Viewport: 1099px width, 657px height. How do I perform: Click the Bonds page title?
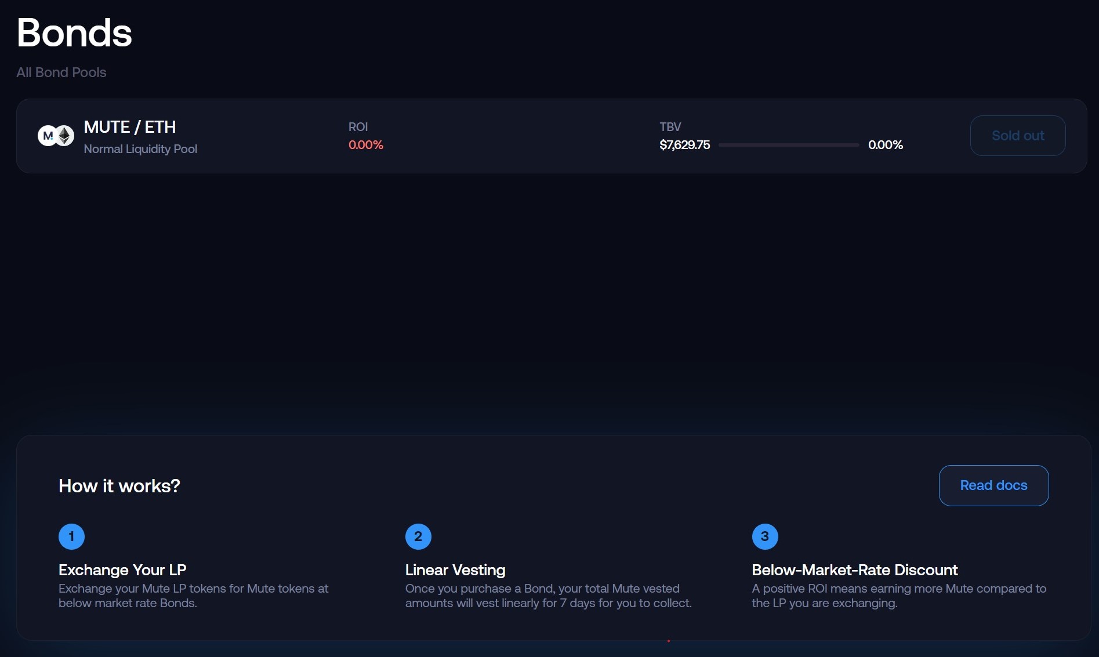pos(74,32)
